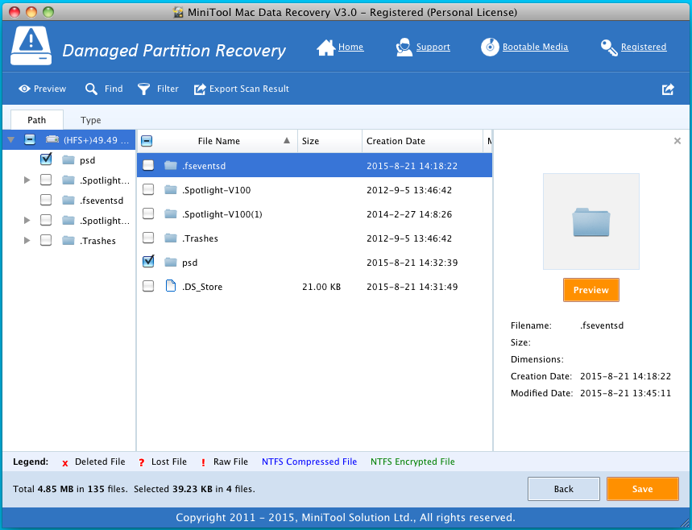
Task: Check the .Spotlight-V100(1) row checkbox
Action: tap(148, 214)
